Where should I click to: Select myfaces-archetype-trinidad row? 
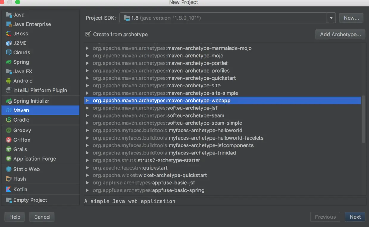coord(223,153)
